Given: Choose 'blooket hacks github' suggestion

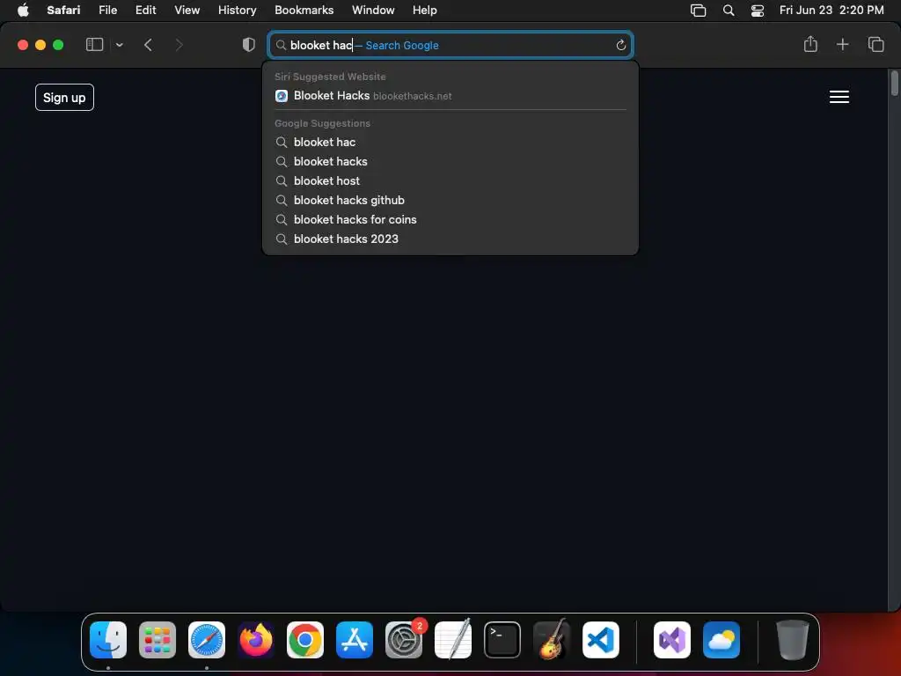Looking at the screenshot, I should 450,200.
